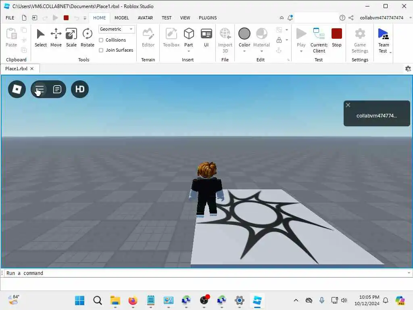The image size is (413, 310).
Task: Enable the Collisions checkbox
Action: 101,40
